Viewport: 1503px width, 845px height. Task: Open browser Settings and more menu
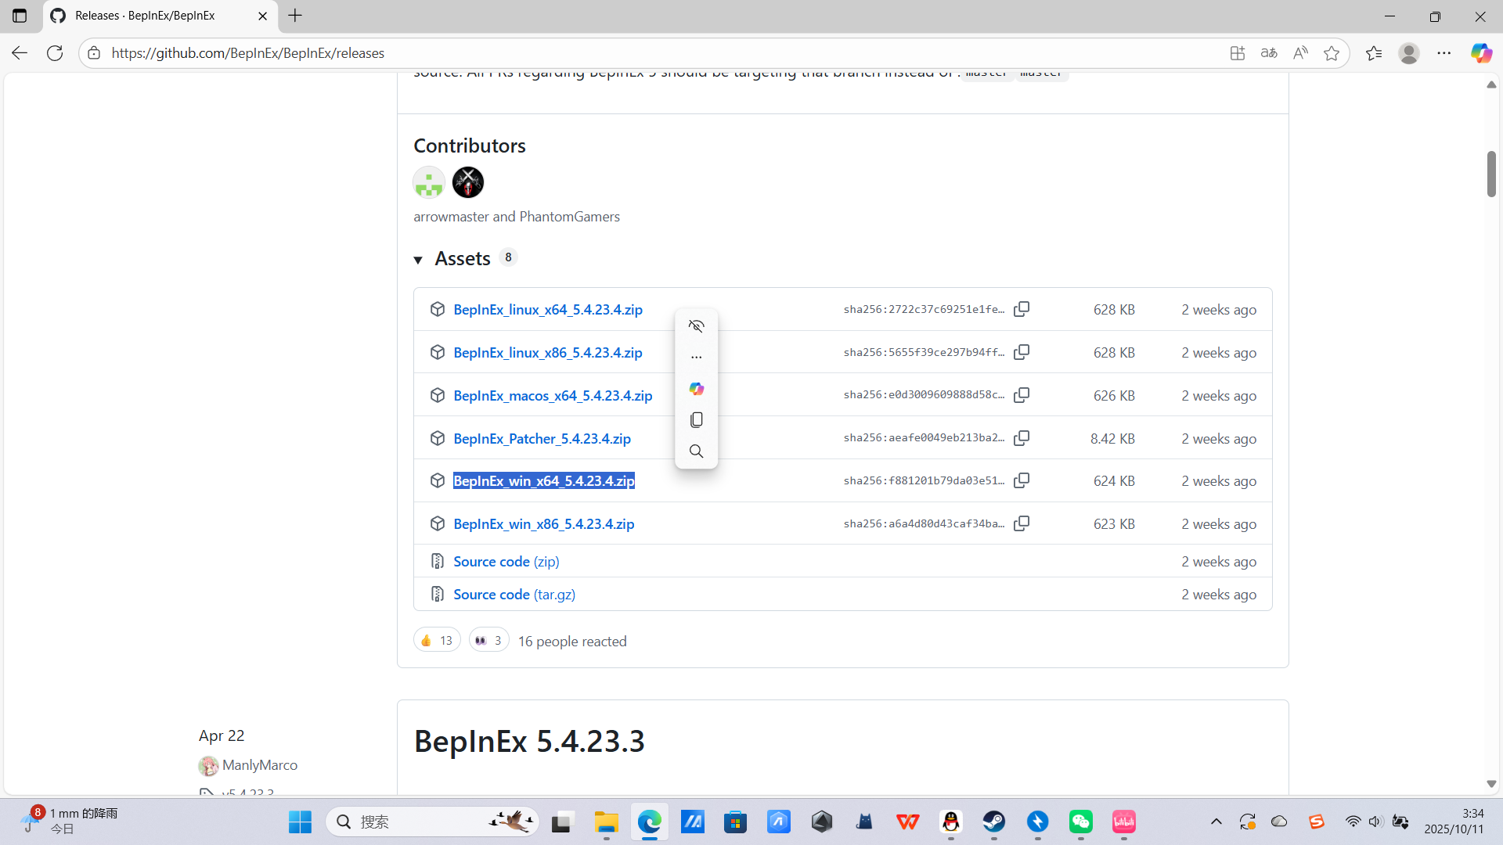[x=1444, y=53]
